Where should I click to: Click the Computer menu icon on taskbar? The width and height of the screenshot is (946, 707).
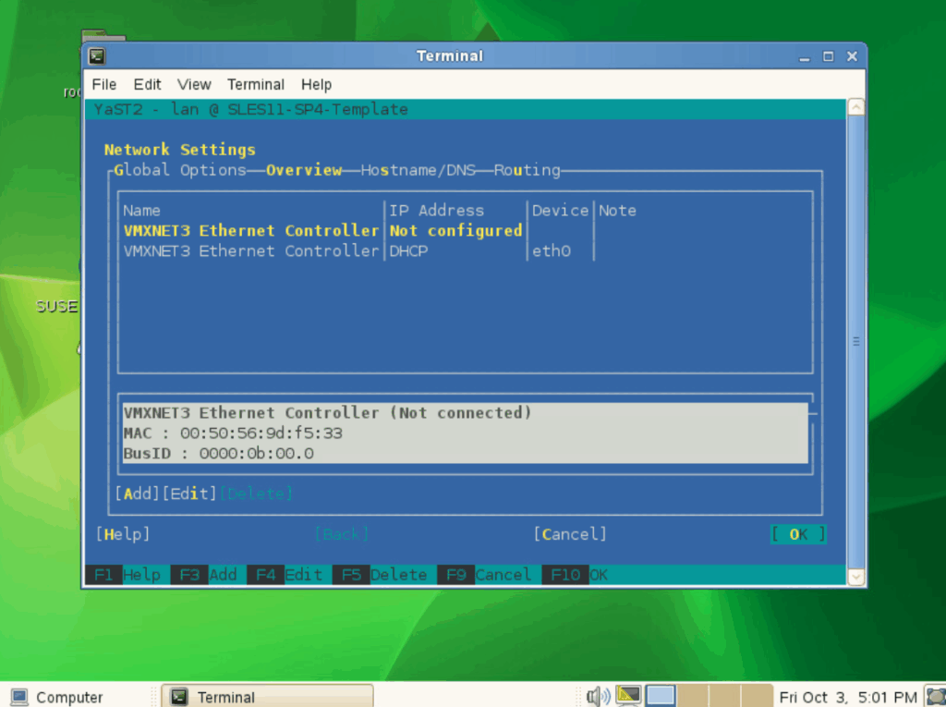pos(19,697)
